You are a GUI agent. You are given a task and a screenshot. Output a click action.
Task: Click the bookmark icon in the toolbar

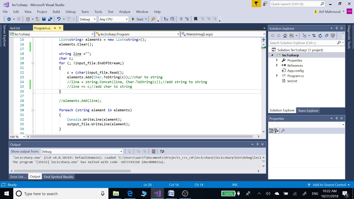(x=196, y=19)
